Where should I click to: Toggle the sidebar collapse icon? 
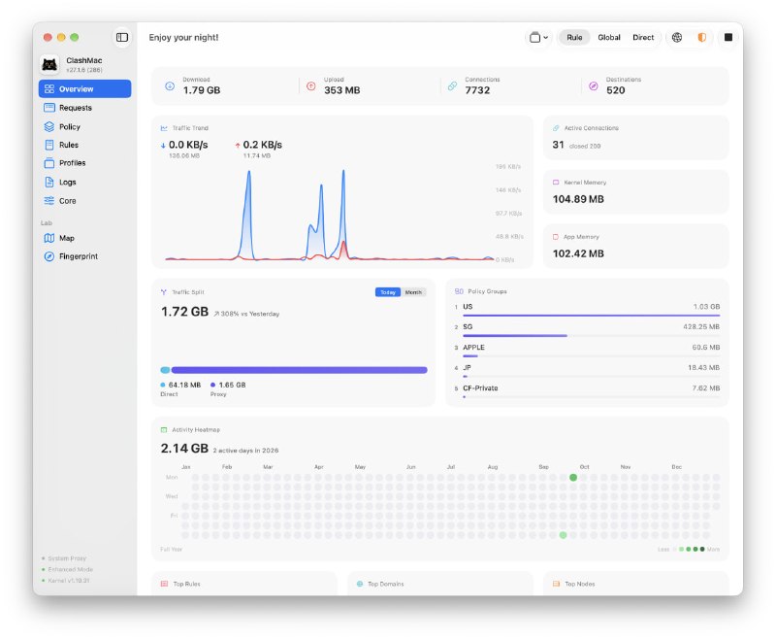click(x=122, y=37)
